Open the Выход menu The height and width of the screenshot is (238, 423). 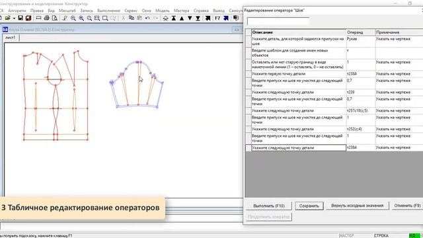[219, 11]
